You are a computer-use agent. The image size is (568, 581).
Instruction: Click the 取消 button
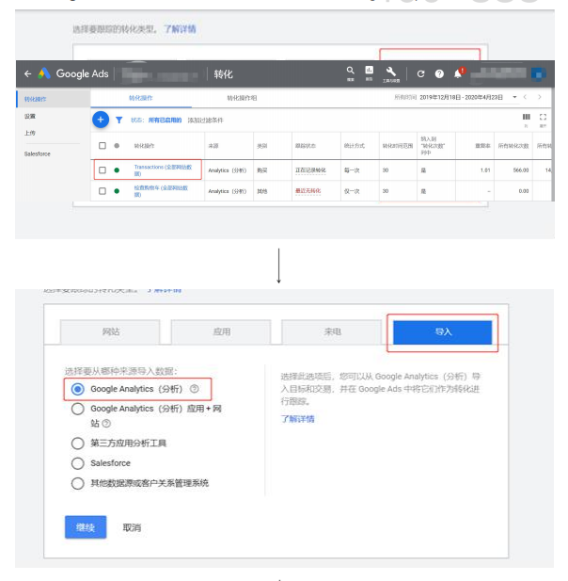coord(132,527)
